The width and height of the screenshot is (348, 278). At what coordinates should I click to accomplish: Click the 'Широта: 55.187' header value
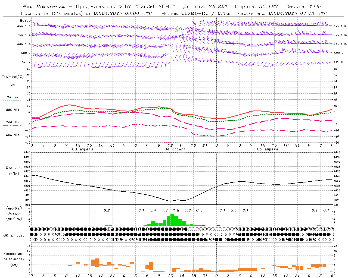(256, 7)
